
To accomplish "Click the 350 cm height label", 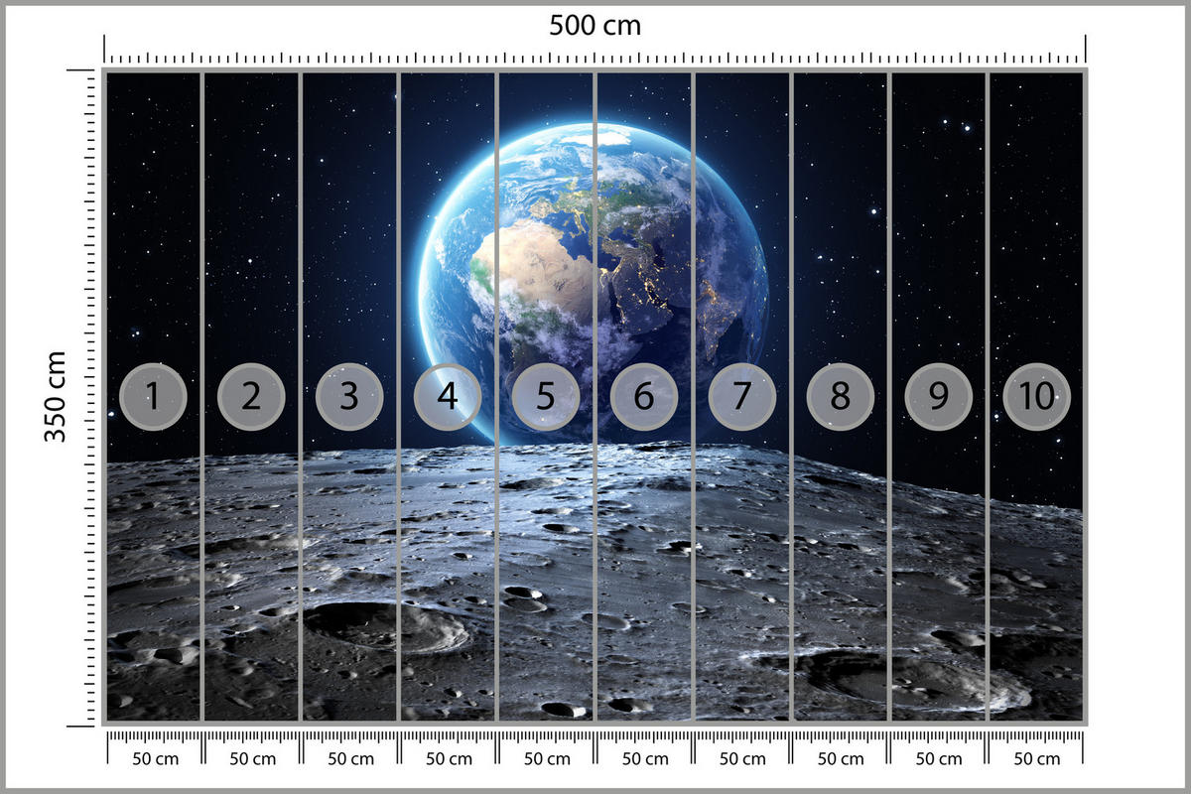I will [x=55, y=397].
